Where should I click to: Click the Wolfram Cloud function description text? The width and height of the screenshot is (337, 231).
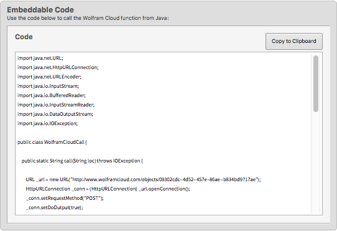[88, 18]
